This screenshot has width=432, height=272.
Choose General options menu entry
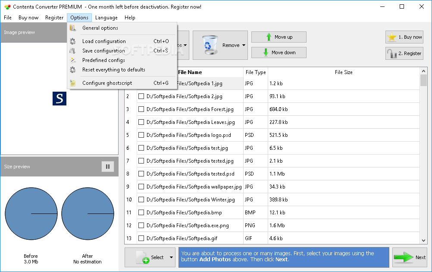(x=122, y=28)
